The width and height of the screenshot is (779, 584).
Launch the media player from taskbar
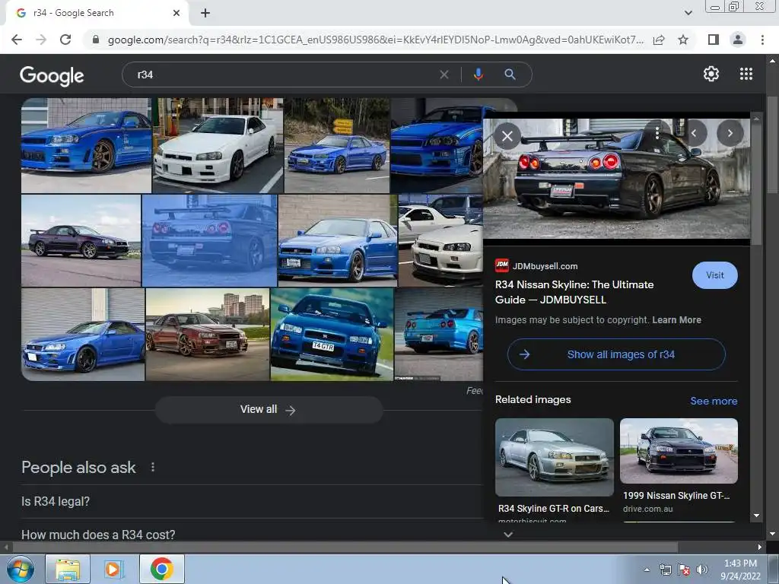[x=113, y=569]
